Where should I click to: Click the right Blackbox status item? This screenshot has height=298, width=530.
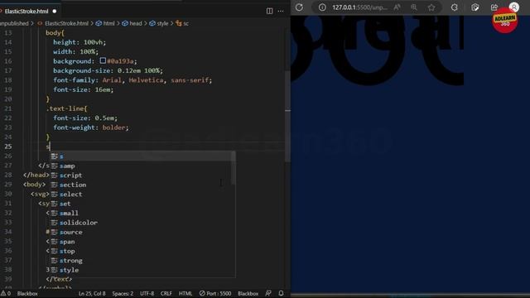tap(248, 293)
